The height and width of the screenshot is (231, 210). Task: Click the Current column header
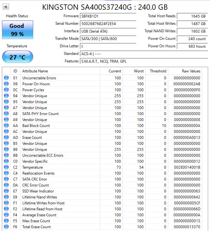[x=111, y=71]
